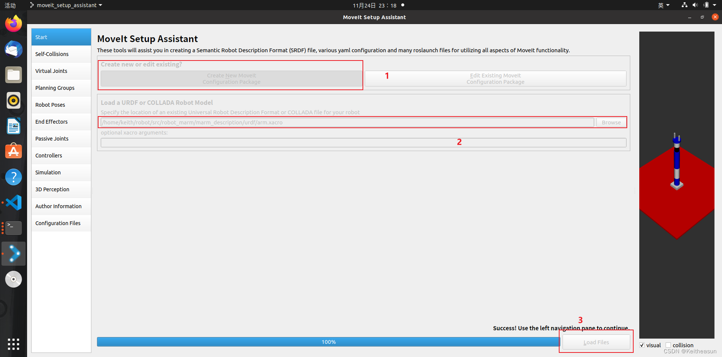Open the Activities overview
Screen dimensions: 722x357
[10, 5]
